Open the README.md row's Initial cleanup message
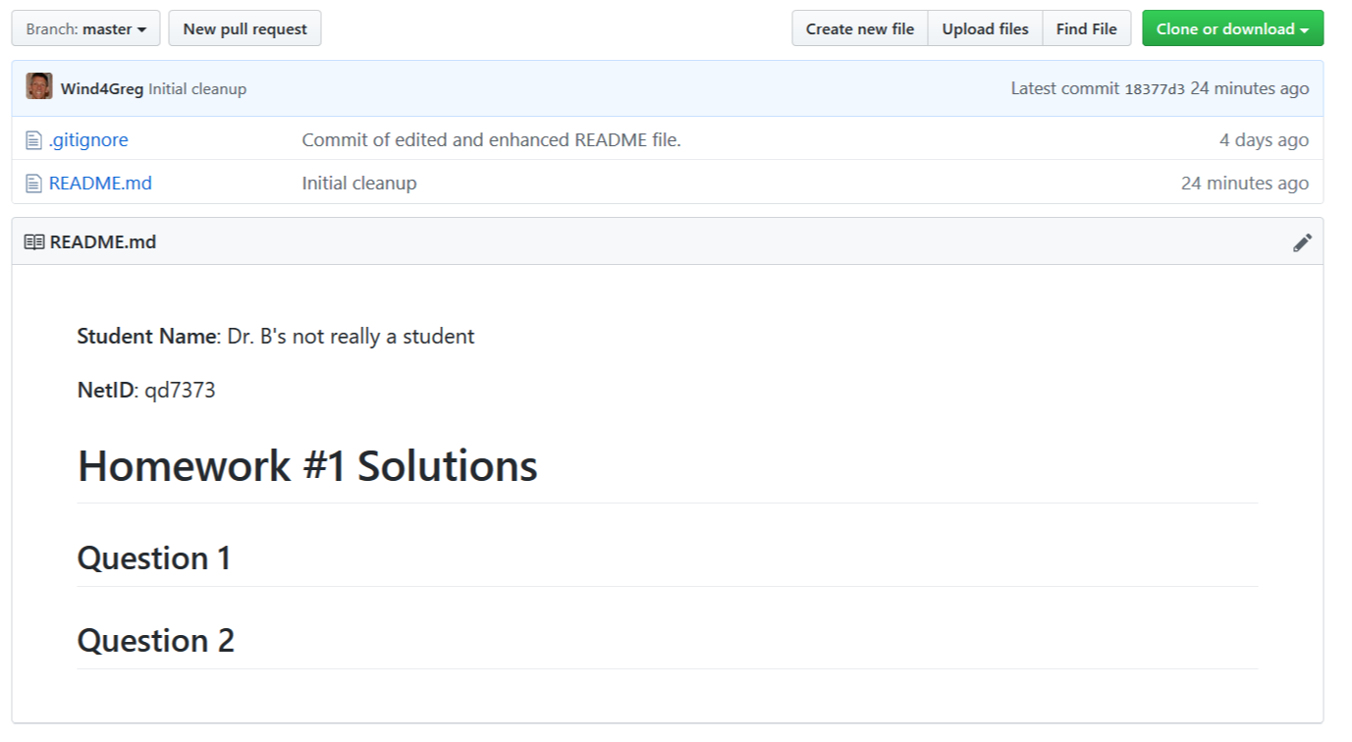The image size is (1352, 742). [359, 184]
